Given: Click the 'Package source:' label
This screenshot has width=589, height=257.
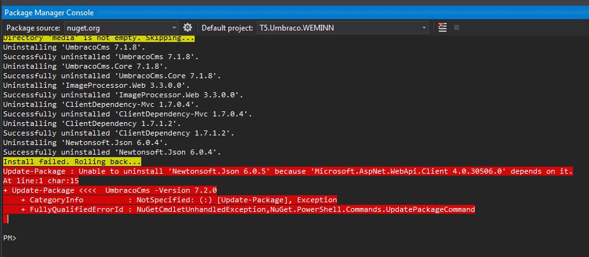Looking at the screenshot, I should tap(33, 28).
